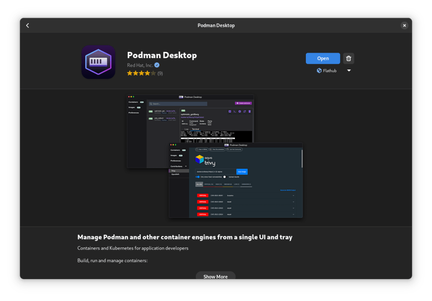432x301 pixels.
Task: Close the app details window
Action: pyautogui.click(x=404, y=25)
